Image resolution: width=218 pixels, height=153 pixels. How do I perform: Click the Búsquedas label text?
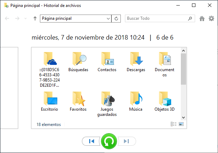[78, 70]
